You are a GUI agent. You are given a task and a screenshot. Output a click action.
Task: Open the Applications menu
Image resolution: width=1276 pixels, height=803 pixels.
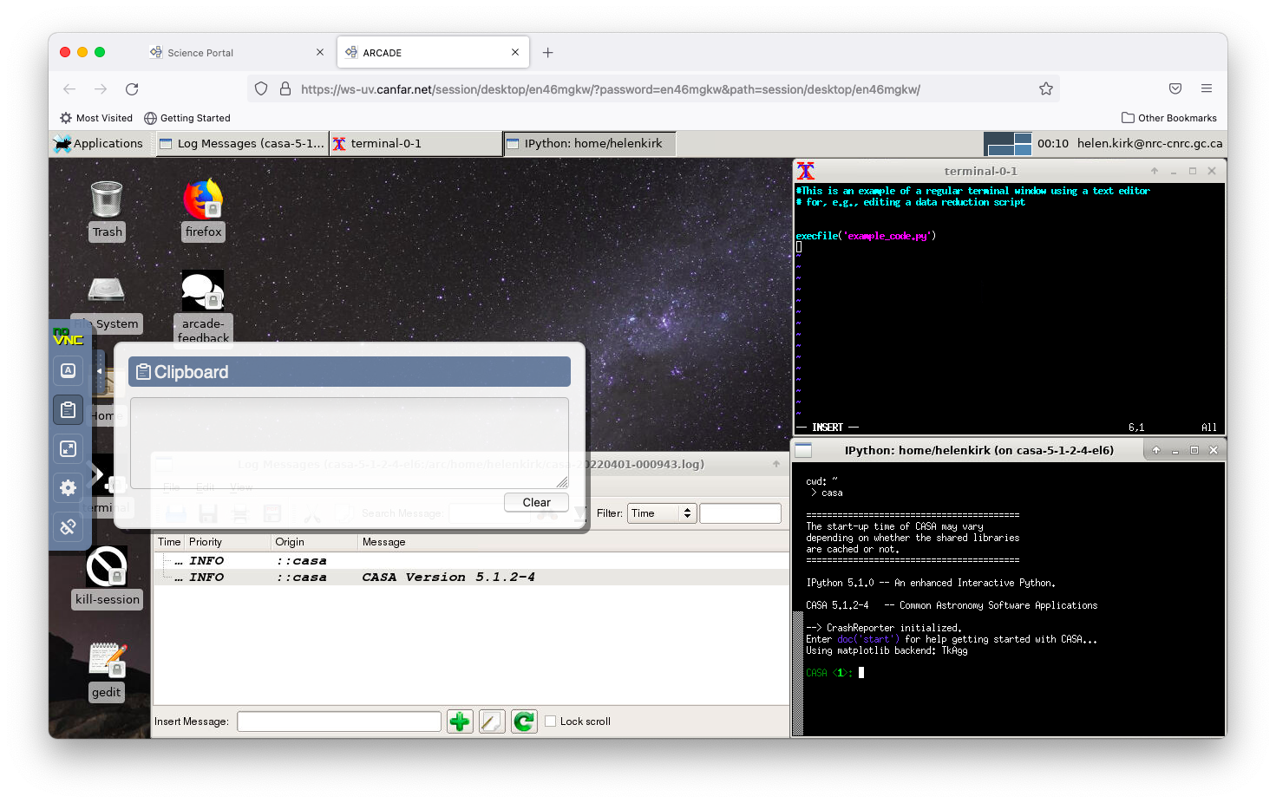[98, 144]
